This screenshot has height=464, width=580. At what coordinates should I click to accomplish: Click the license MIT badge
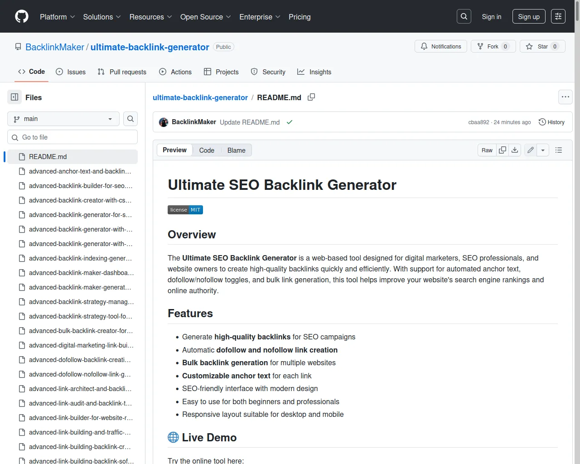(x=185, y=210)
